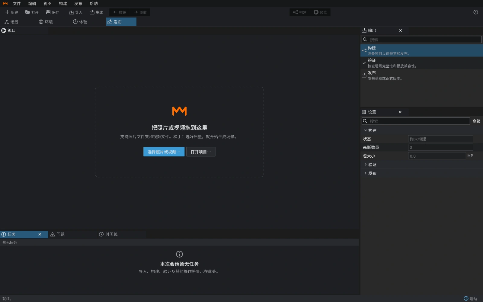
Task: Open the 文件 (File) menu
Action: point(17,4)
